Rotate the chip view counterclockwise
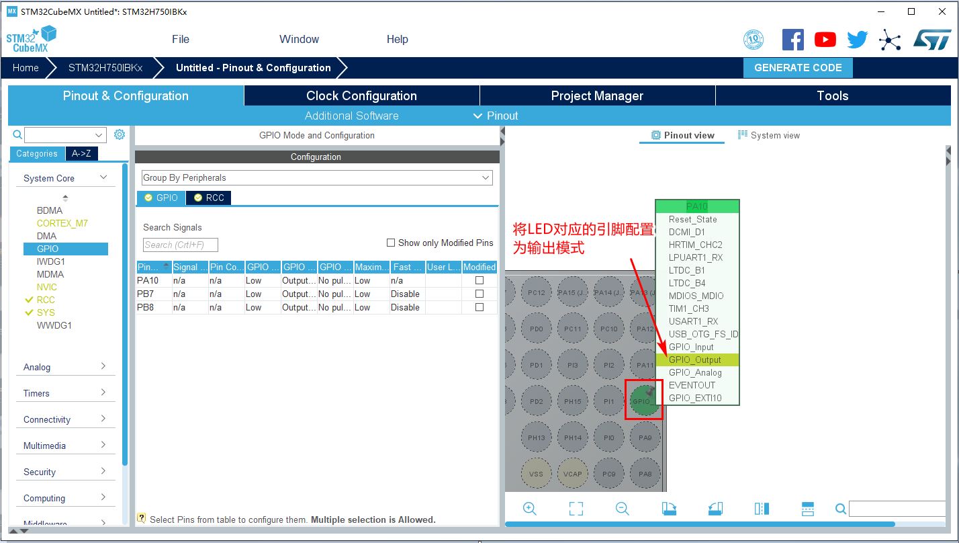The image size is (959, 543). point(715,509)
